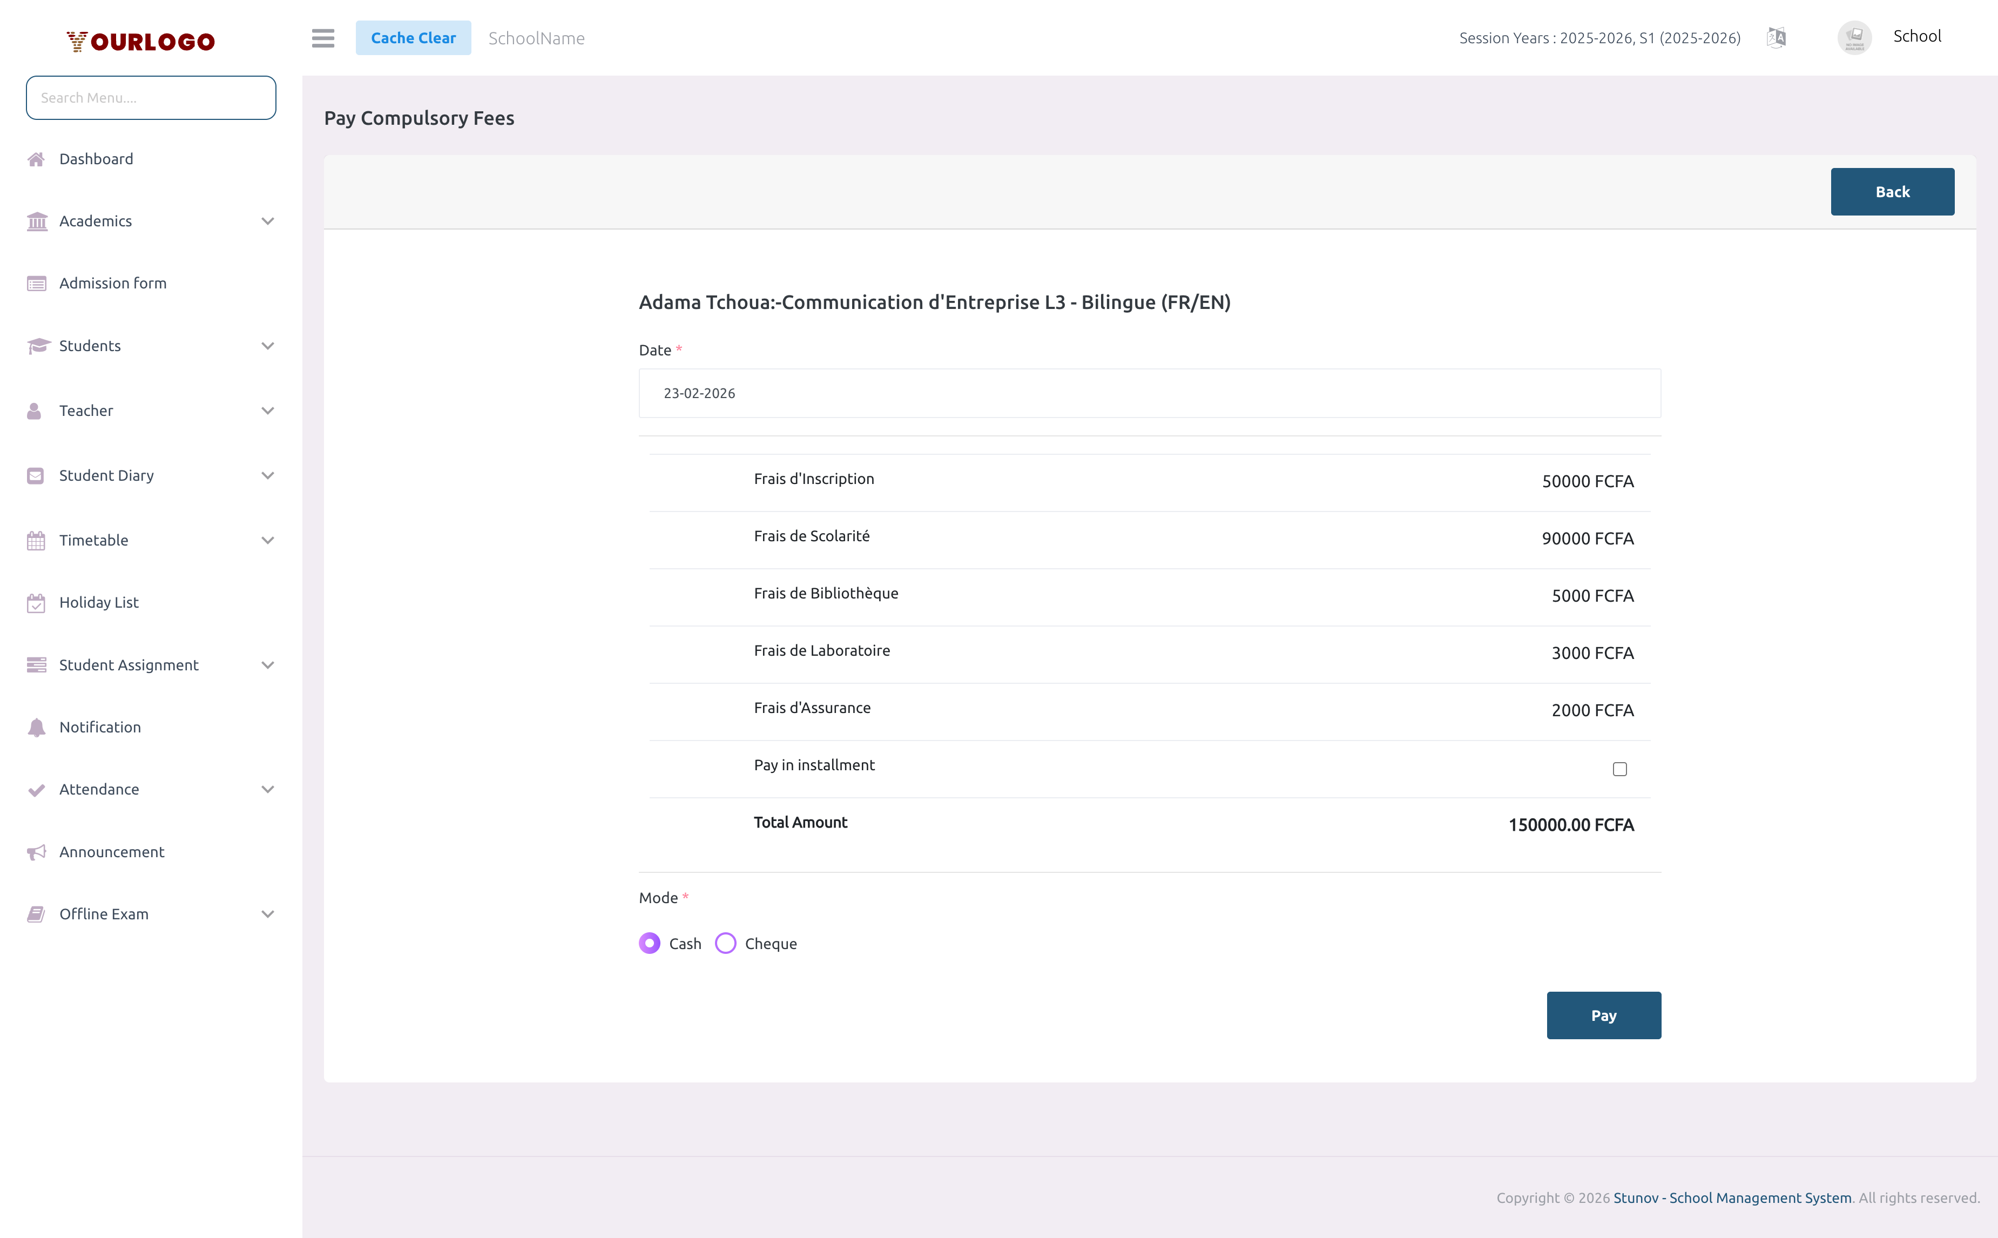Expand the Teacher menu chevron
This screenshot has height=1238, width=1998.
pos(268,410)
